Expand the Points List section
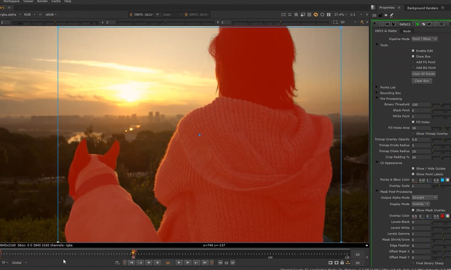This screenshot has height=270, width=451. tap(377, 87)
